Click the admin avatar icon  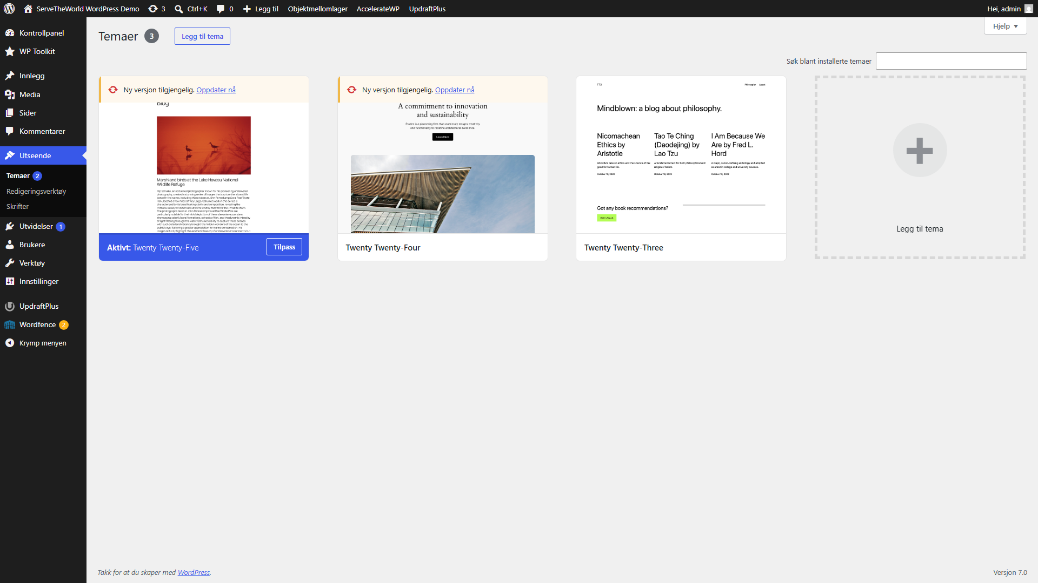coord(1029,9)
